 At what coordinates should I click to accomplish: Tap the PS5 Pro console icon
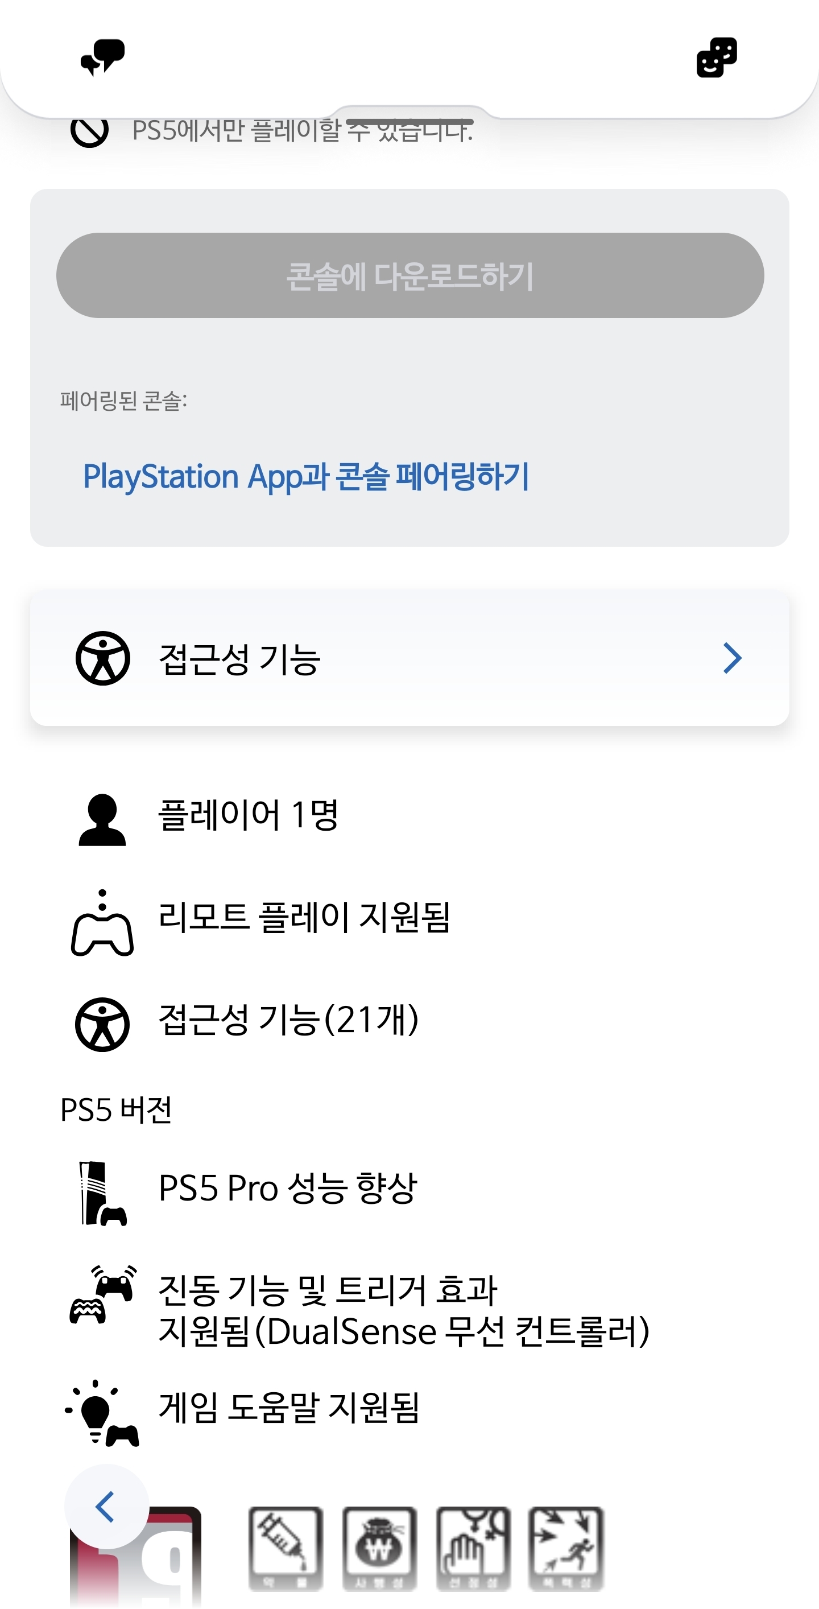tap(102, 1193)
